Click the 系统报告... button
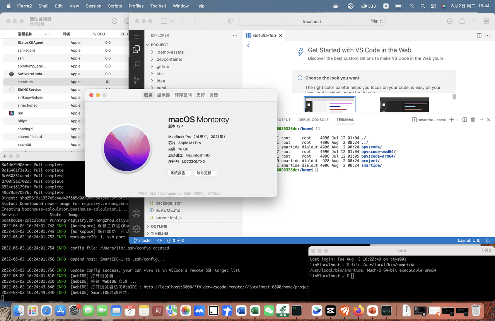The height and width of the screenshot is (321, 495). 179,173
